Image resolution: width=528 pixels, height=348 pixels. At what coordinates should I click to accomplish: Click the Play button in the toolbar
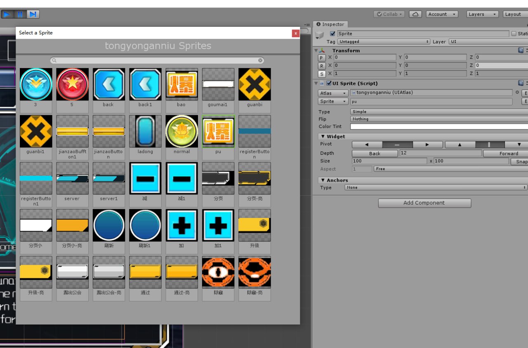[7, 14]
